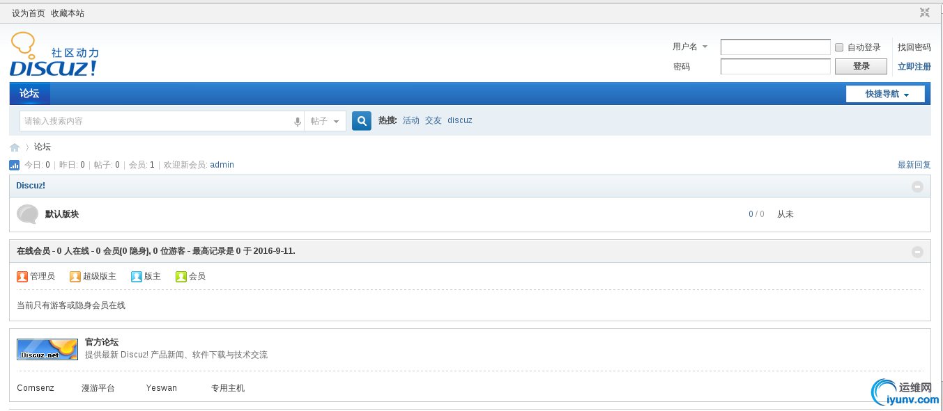Open the 专用主机 friend link
The image size is (943, 411).
(228, 388)
